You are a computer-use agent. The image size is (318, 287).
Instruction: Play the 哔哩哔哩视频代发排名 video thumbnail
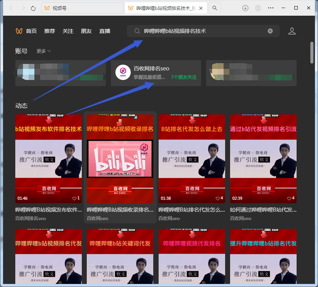click(192, 256)
